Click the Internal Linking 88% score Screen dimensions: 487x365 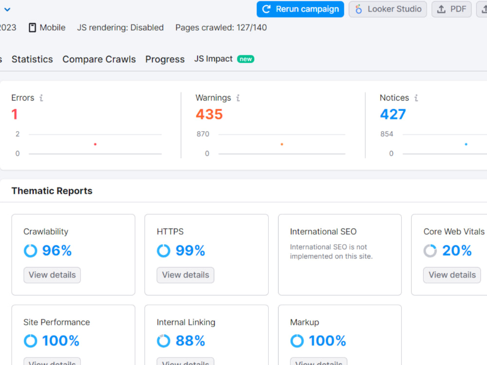tap(190, 341)
